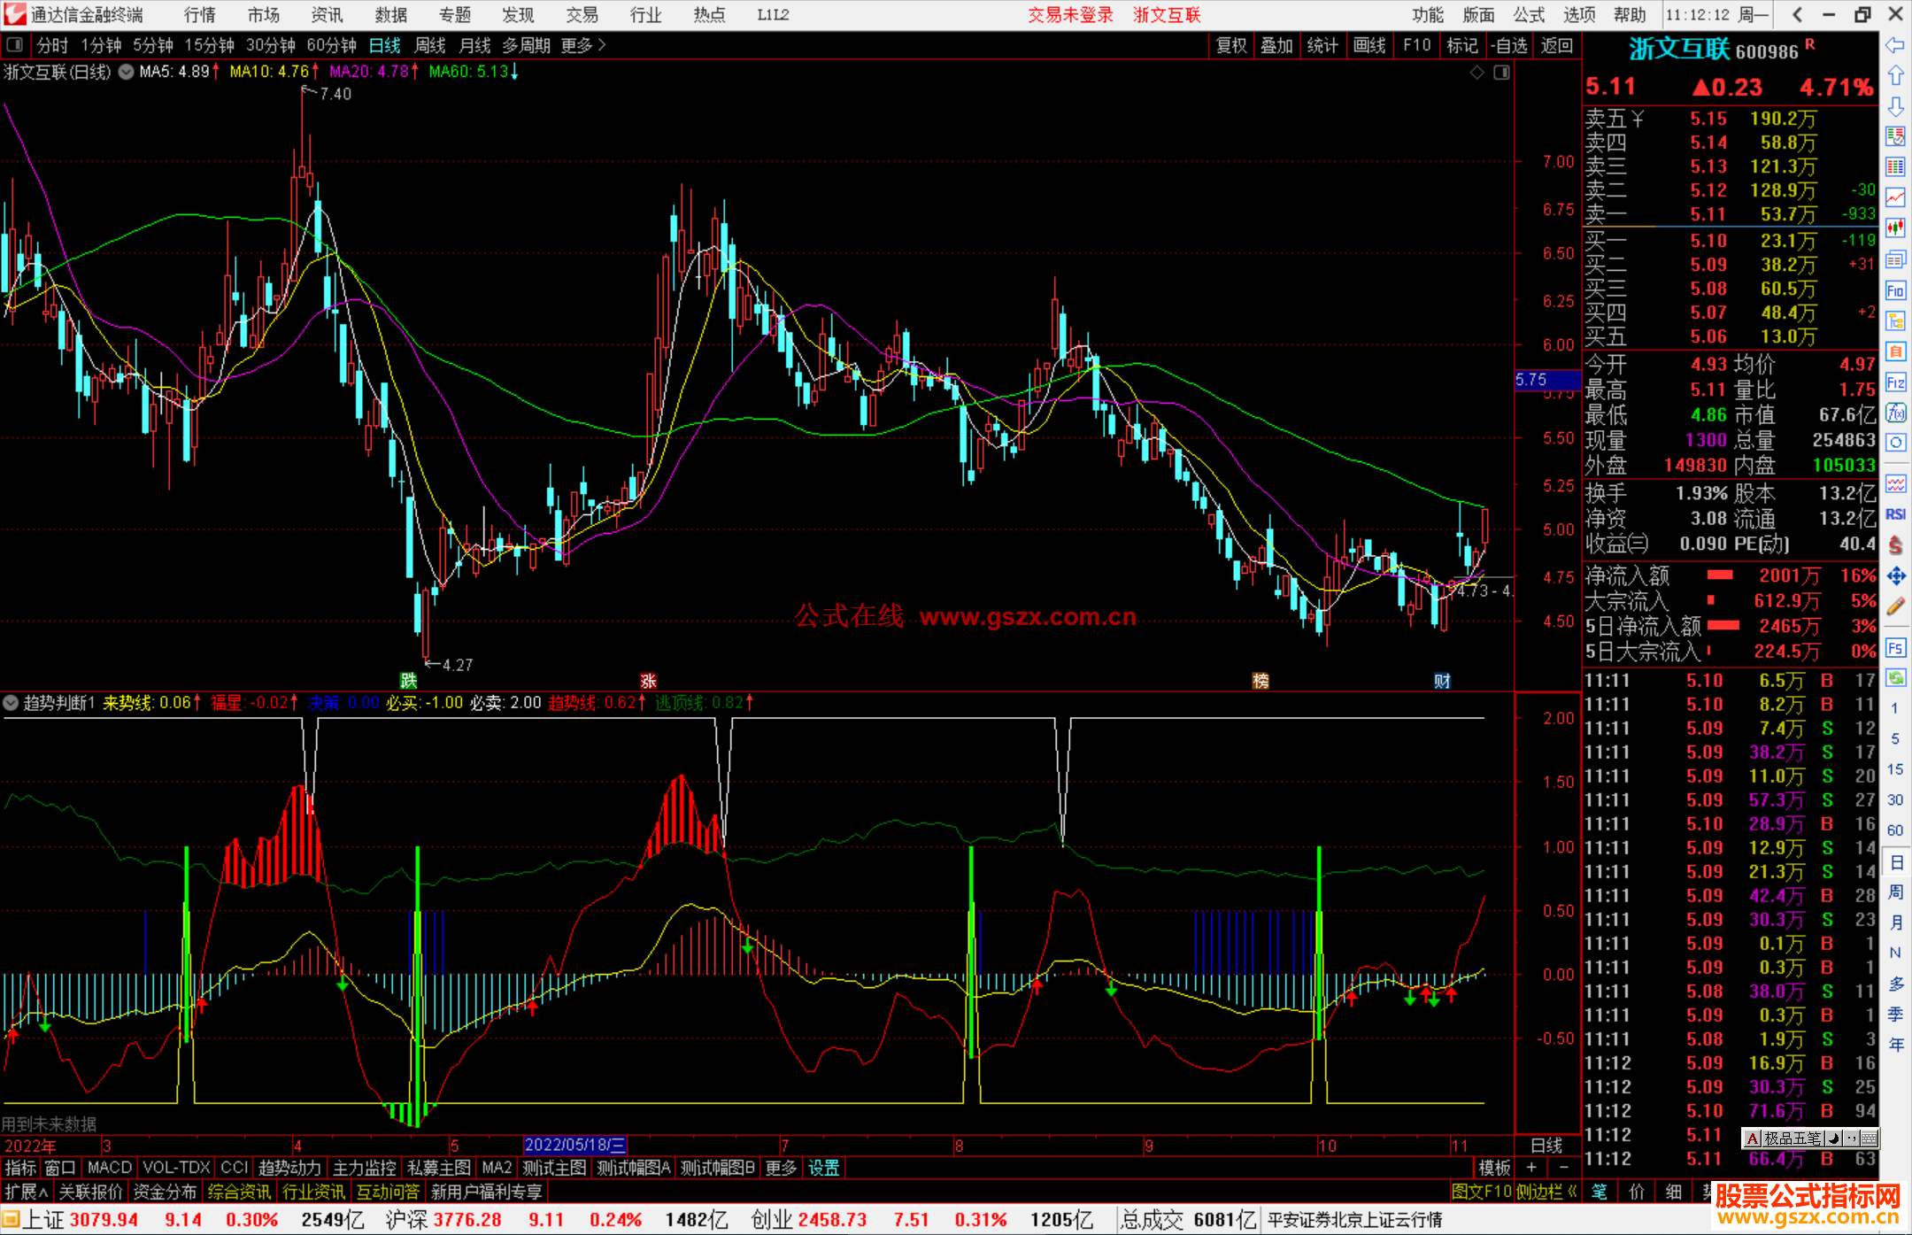The height and width of the screenshot is (1235, 1912).
Task: Switch to the MACD indicator tab
Action: coord(110,1168)
